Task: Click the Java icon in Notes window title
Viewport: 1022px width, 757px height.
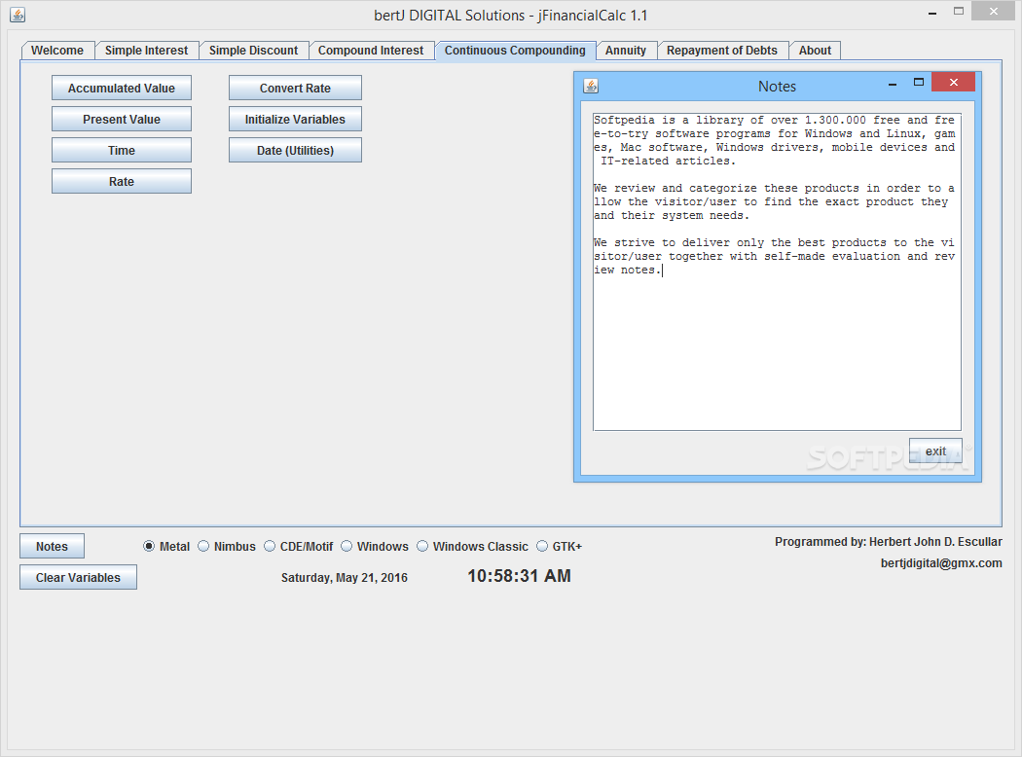Action: coord(591,86)
